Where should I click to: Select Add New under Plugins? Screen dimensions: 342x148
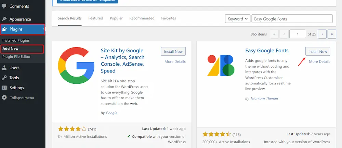point(11,49)
